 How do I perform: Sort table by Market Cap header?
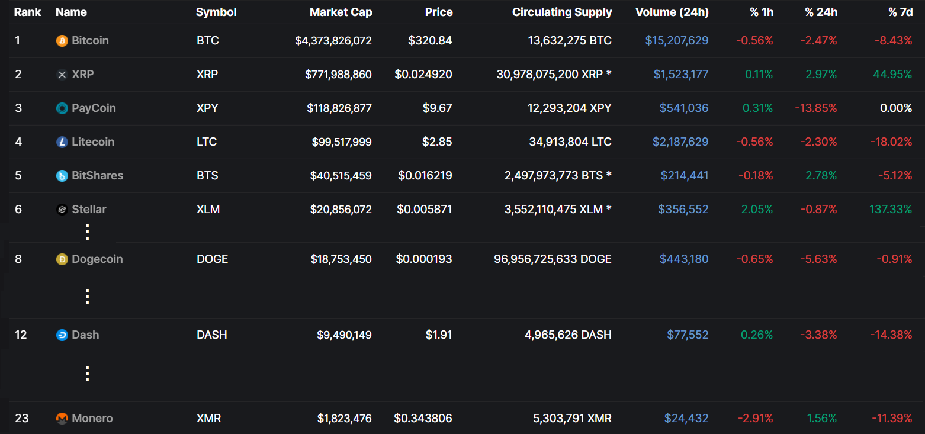pyautogui.click(x=341, y=12)
